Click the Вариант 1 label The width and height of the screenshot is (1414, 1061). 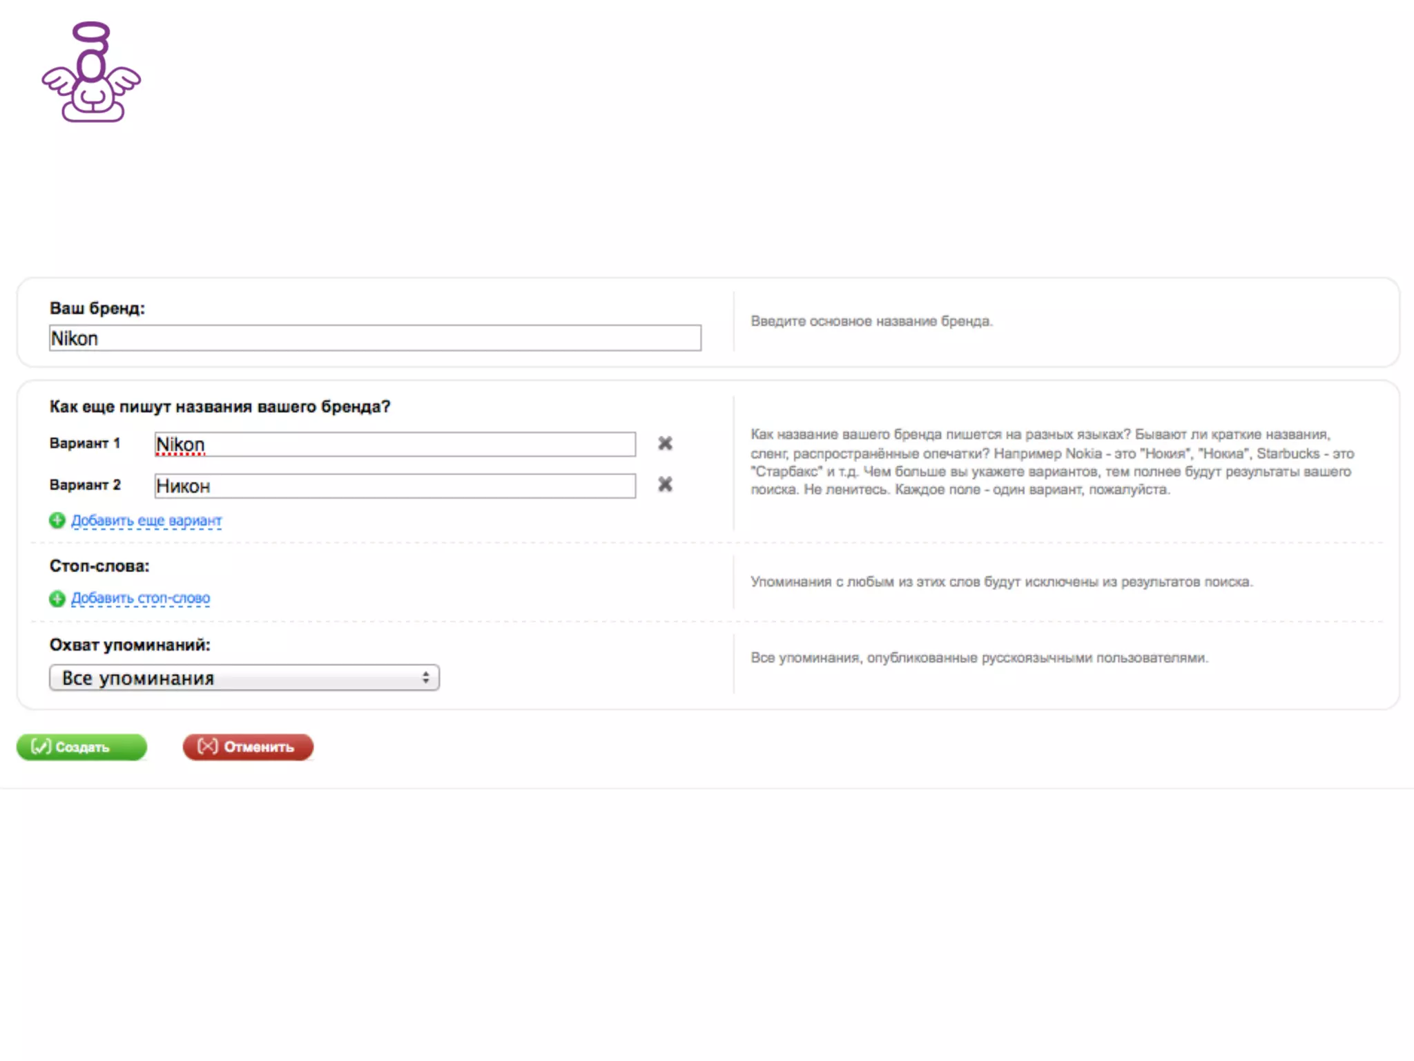[x=85, y=443]
